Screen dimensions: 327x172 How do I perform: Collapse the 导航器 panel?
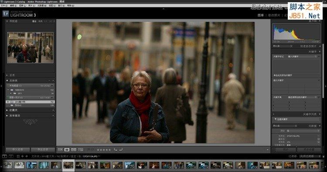pyautogui.click(x=7, y=21)
